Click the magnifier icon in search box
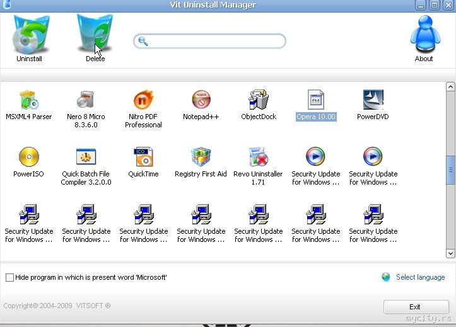 click(x=143, y=41)
